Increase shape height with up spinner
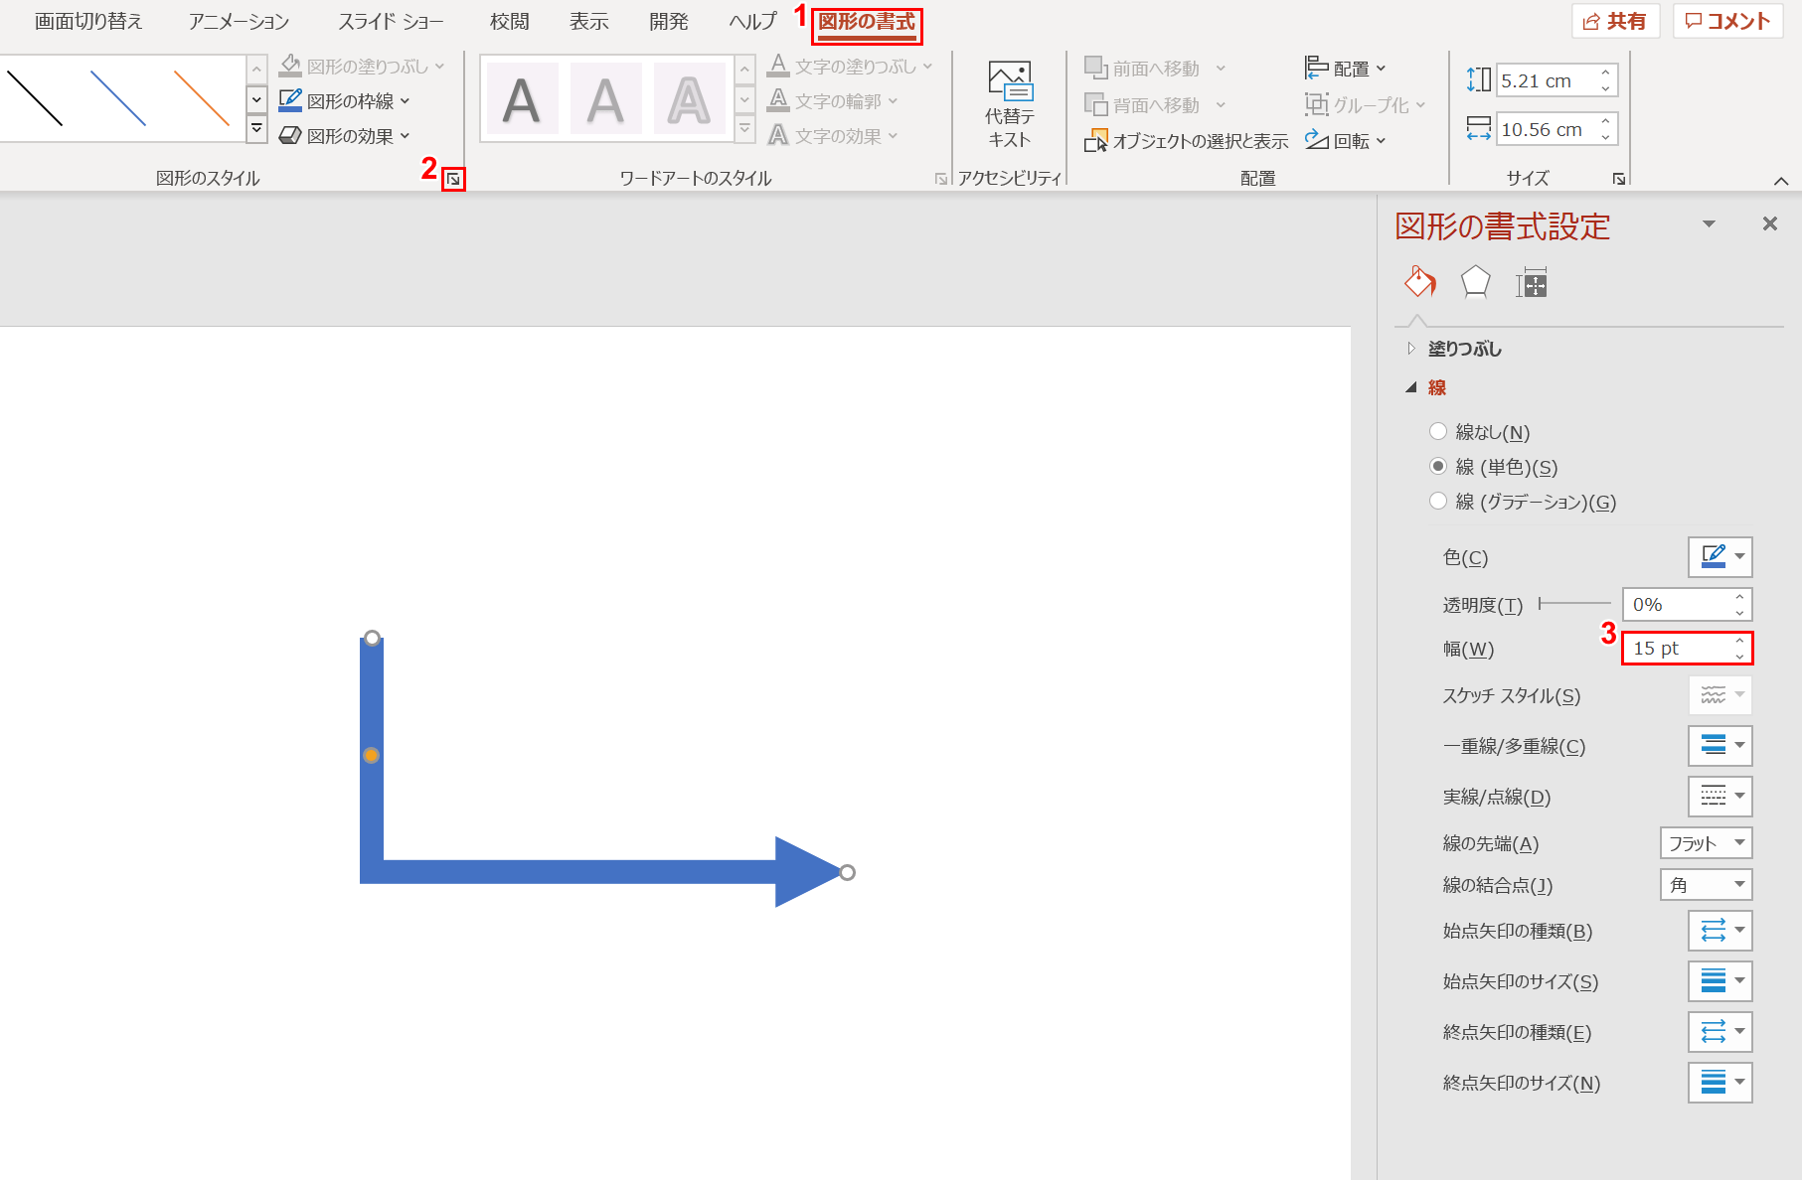 coord(1605,73)
